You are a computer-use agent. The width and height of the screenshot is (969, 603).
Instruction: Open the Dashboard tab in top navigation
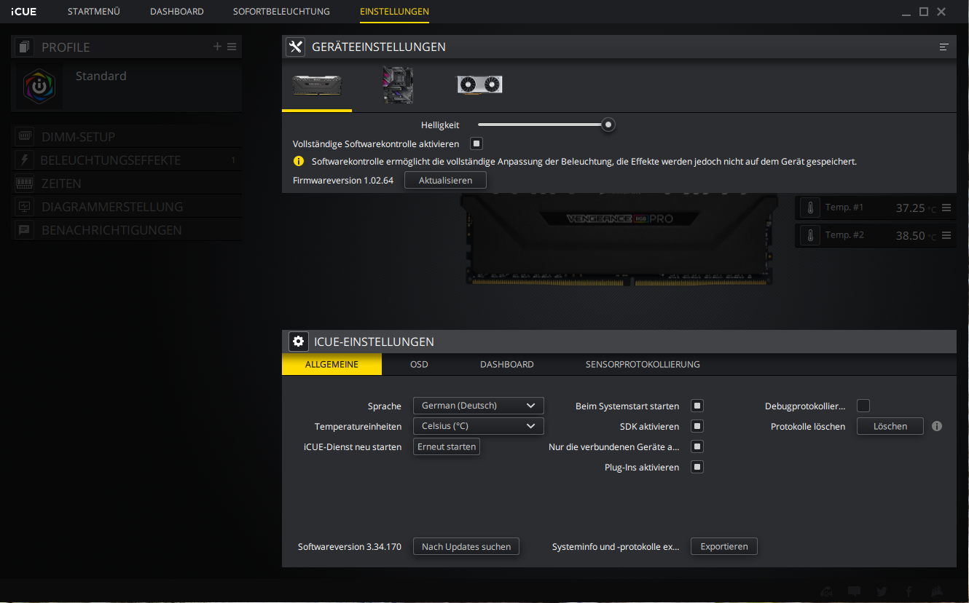[x=177, y=12]
